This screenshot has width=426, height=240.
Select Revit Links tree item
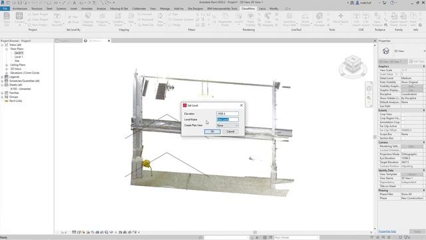(16, 101)
